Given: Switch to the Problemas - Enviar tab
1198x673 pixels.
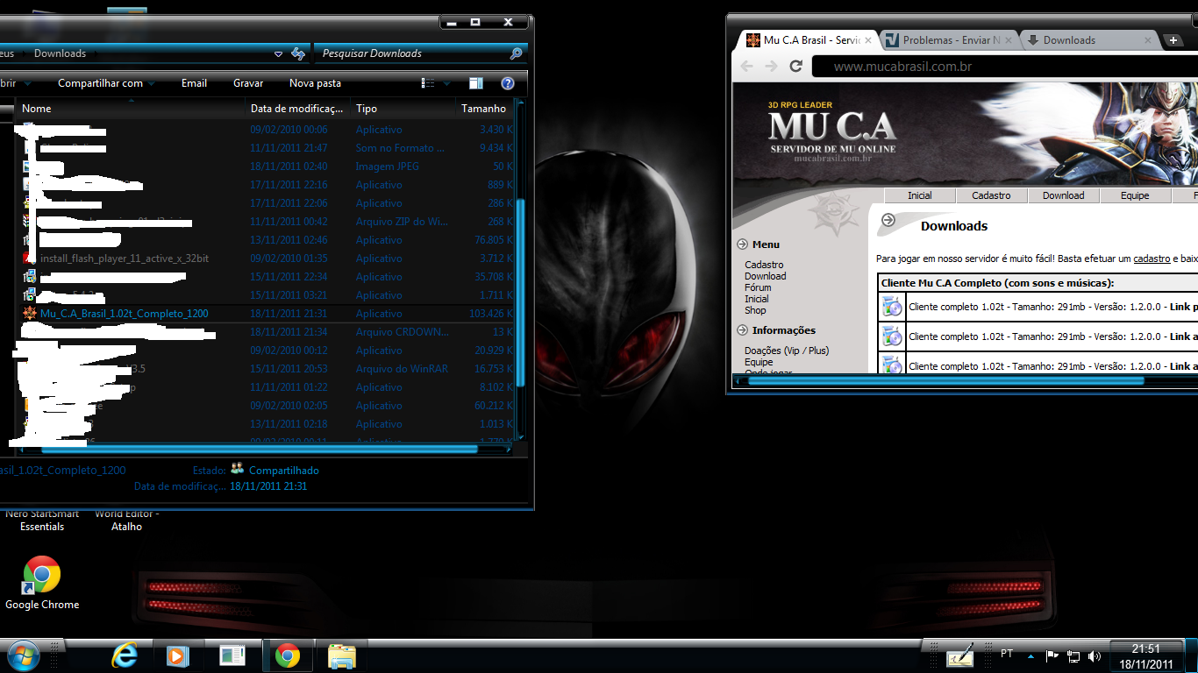Looking at the screenshot, I should [x=950, y=40].
